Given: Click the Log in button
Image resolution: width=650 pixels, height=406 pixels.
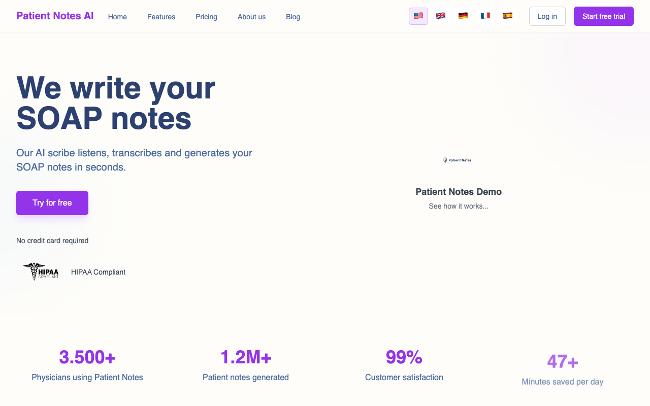Looking at the screenshot, I should (547, 16).
